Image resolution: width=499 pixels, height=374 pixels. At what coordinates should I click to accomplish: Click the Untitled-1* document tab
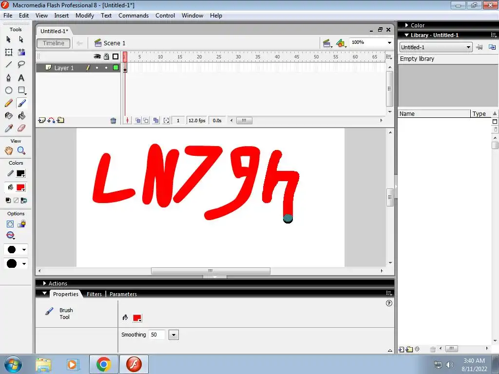coord(54,31)
